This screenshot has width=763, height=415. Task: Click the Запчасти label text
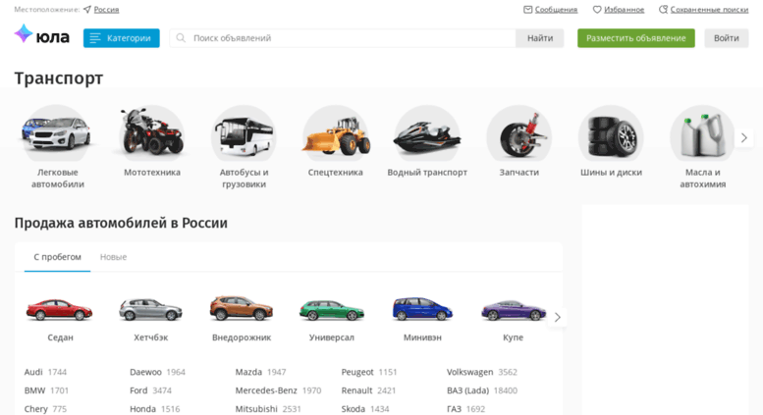(x=519, y=172)
